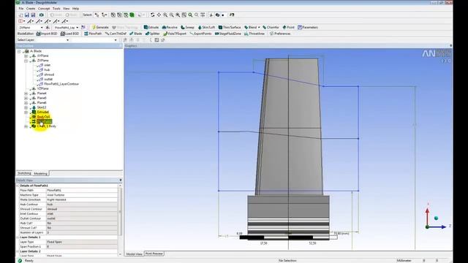Click the Save project icon
468x263 pixels.
[27, 15]
